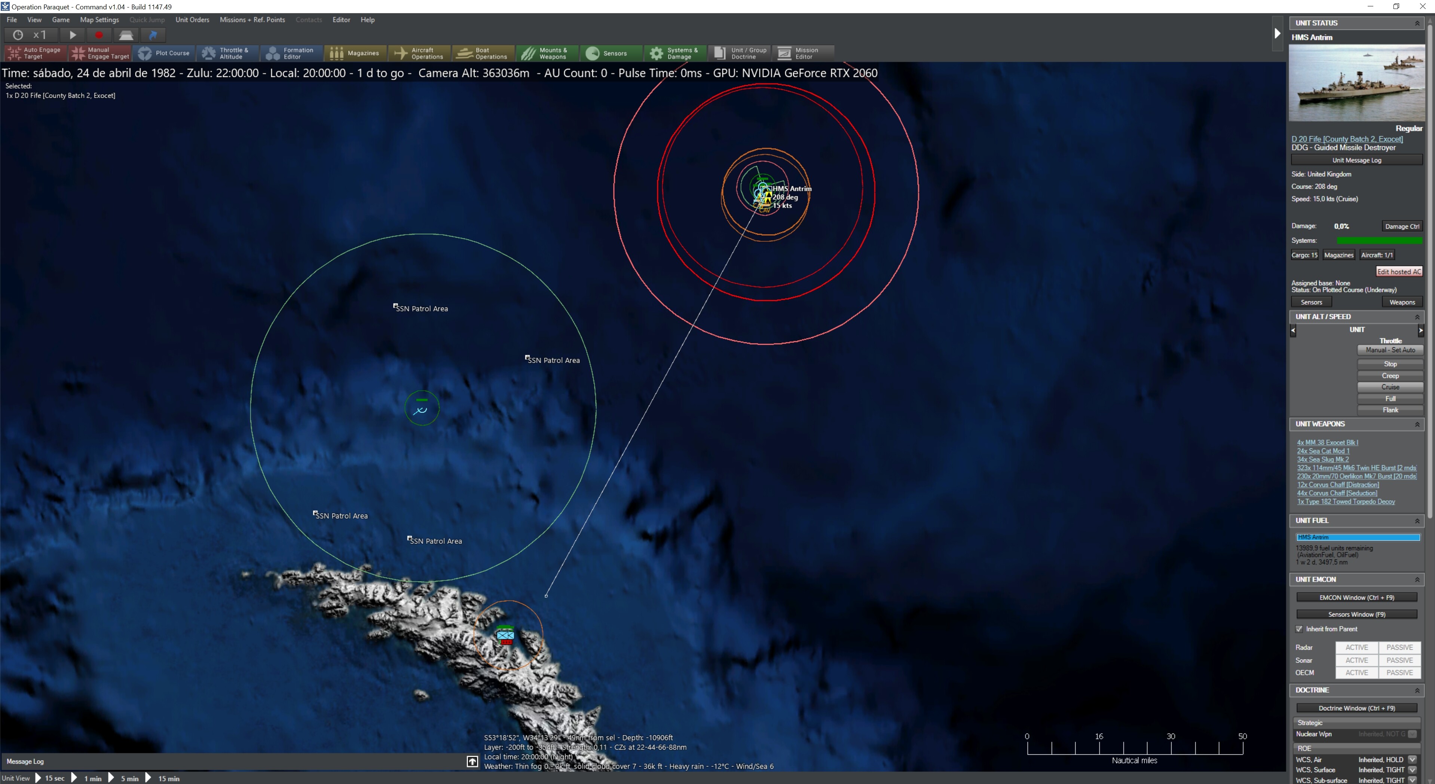The height and width of the screenshot is (784, 1435).
Task: Click the record scenario icon
Action: point(99,34)
